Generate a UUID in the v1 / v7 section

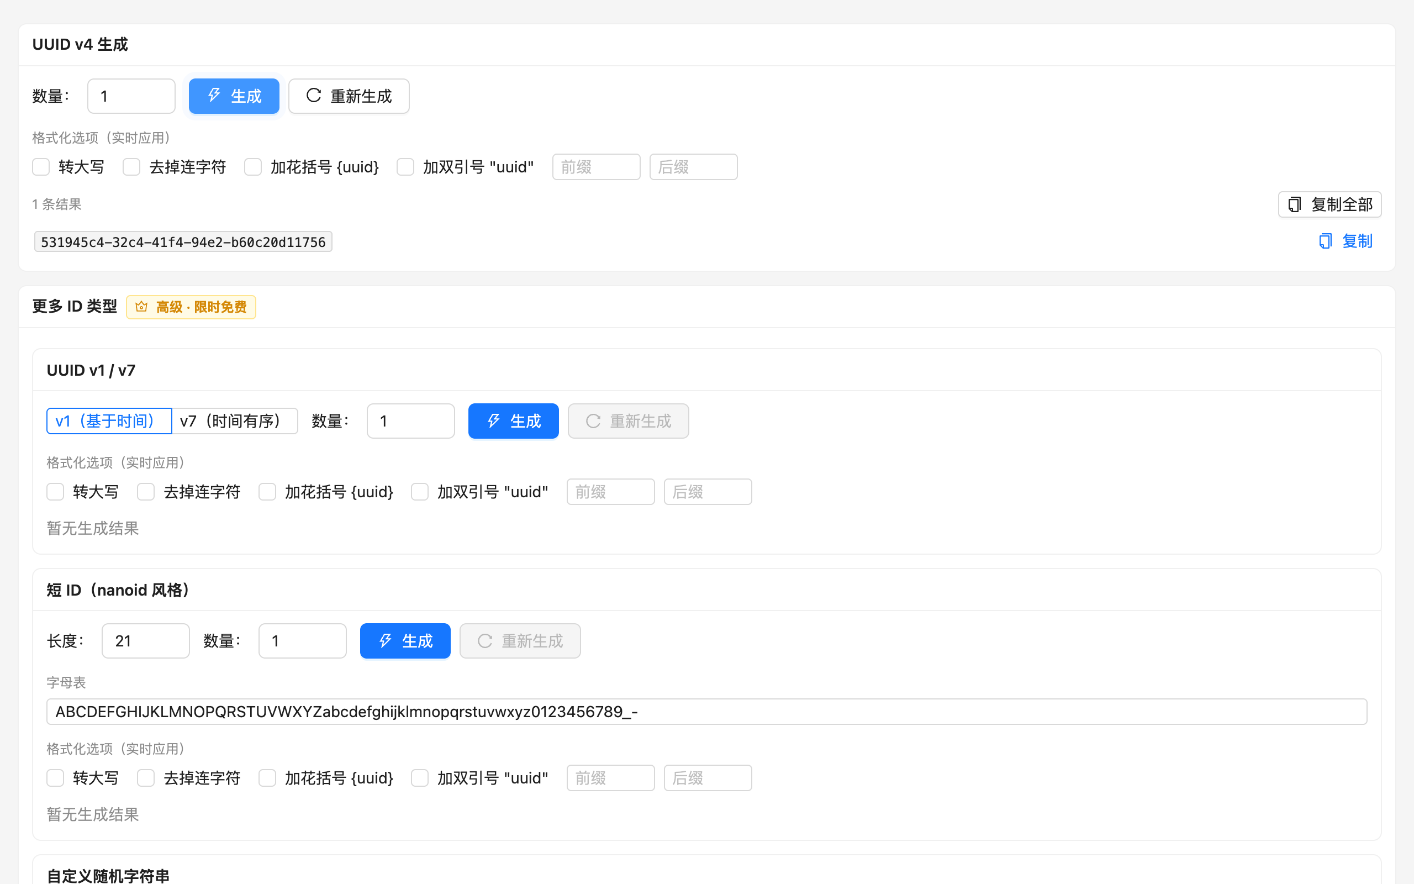513,421
